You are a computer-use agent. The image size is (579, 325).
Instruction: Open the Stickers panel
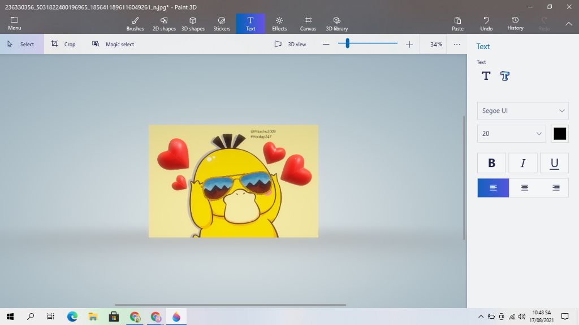tap(222, 24)
